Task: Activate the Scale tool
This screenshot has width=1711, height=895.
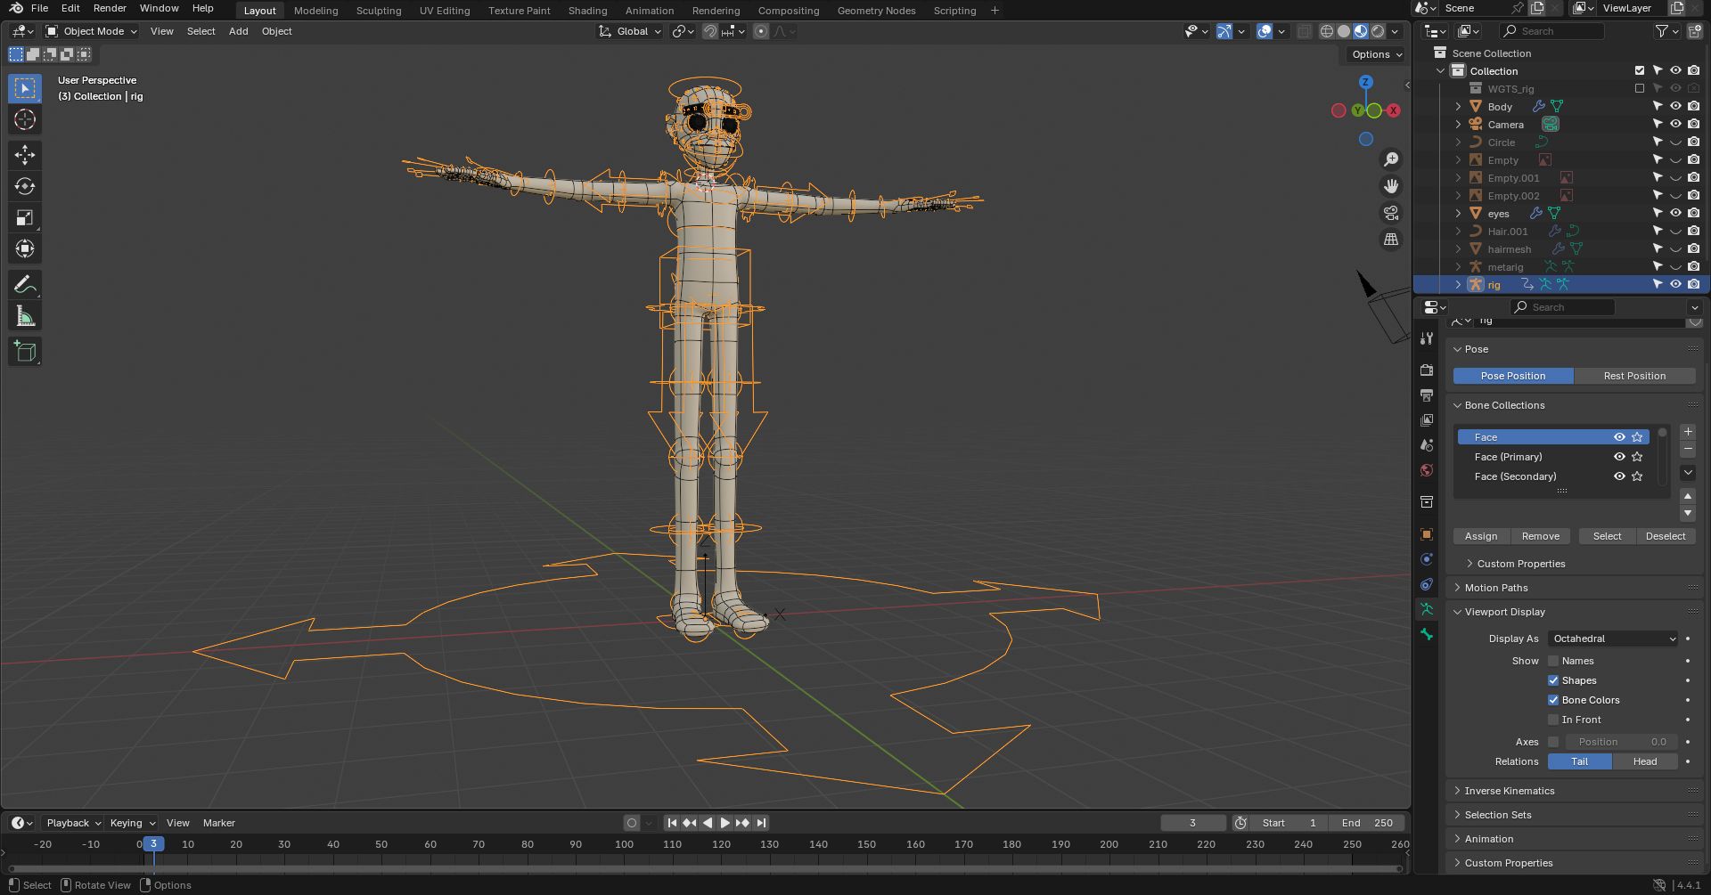Action: click(25, 218)
